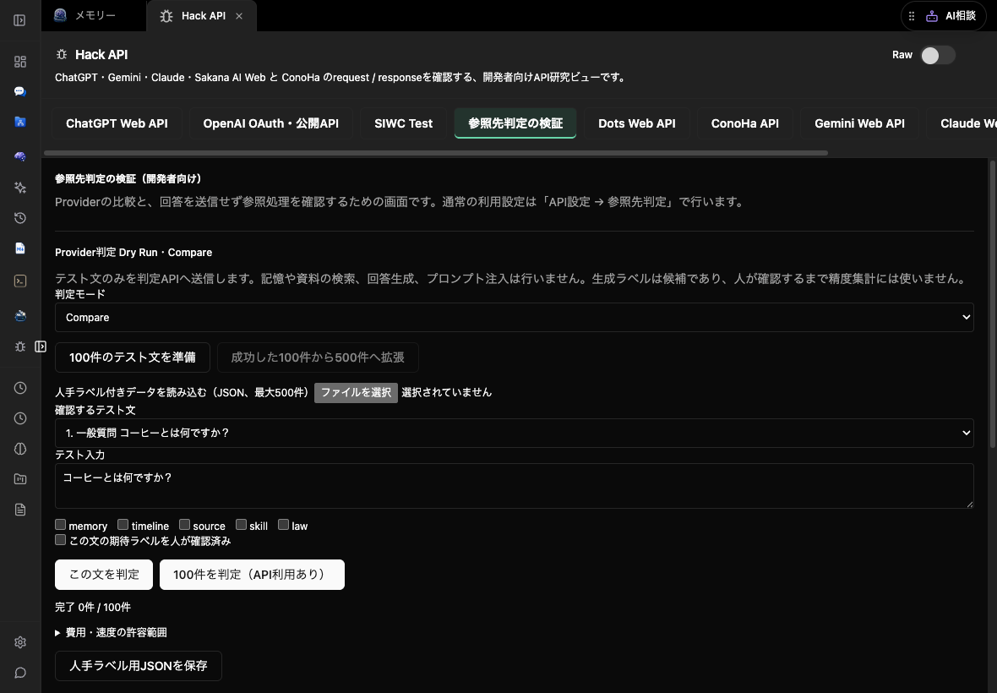
Task: Open the 確認するテスト文 dropdown
Action: (514, 433)
